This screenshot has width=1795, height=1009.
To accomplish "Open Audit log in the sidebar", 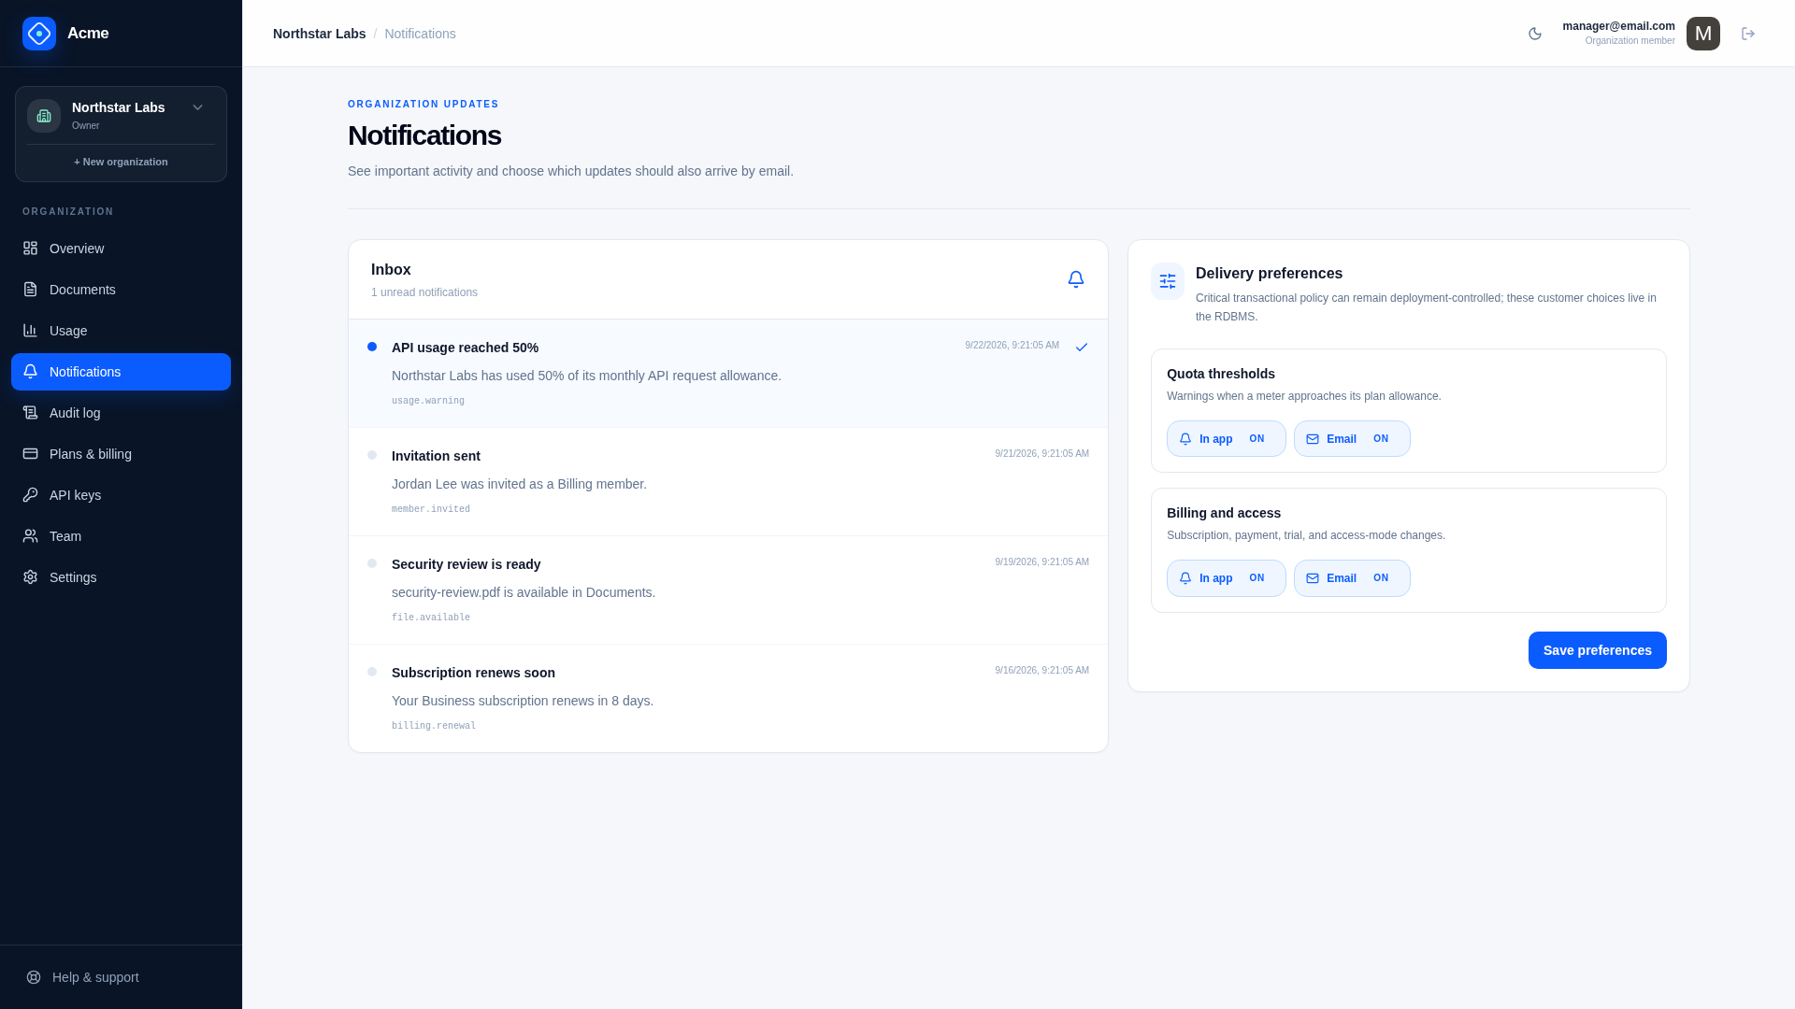I will tap(121, 413).
